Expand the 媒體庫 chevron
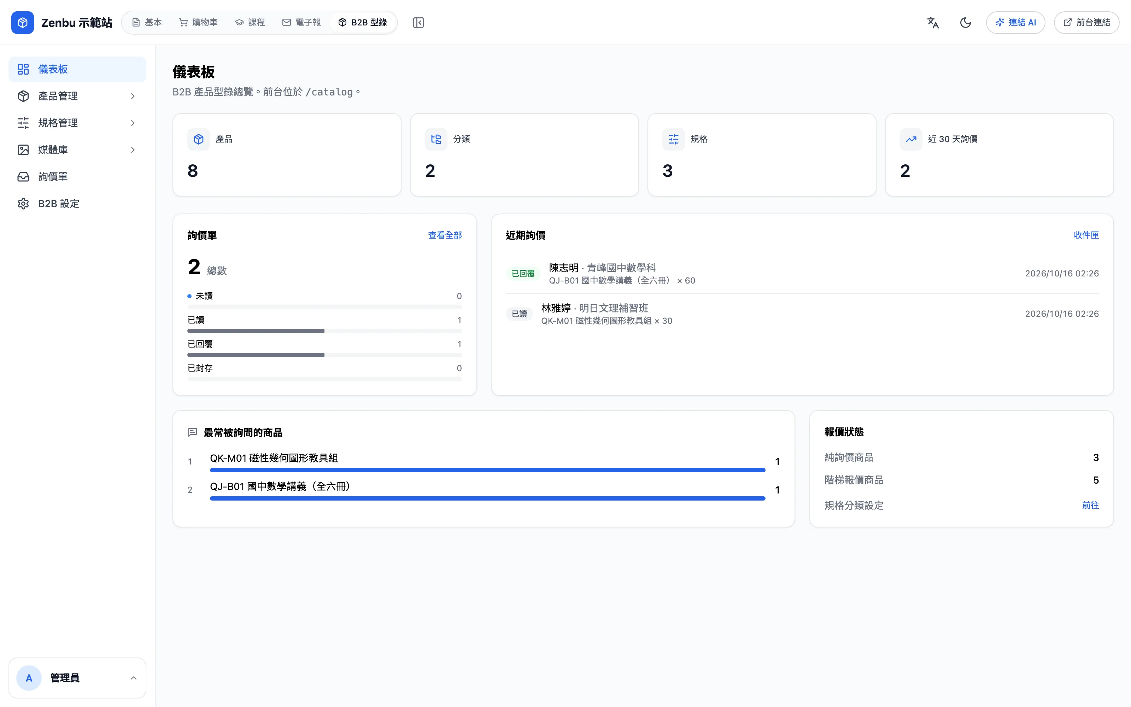1131x707 pixels. pos(133,150)
